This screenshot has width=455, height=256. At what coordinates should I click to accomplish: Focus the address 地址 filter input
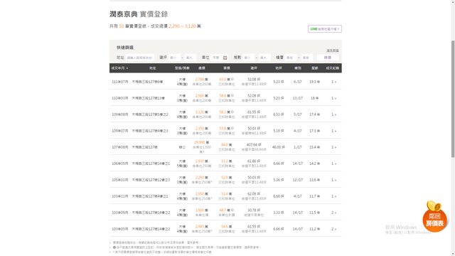[x=140, y=58]
